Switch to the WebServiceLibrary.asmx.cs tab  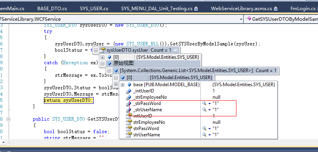pos(241,9)
